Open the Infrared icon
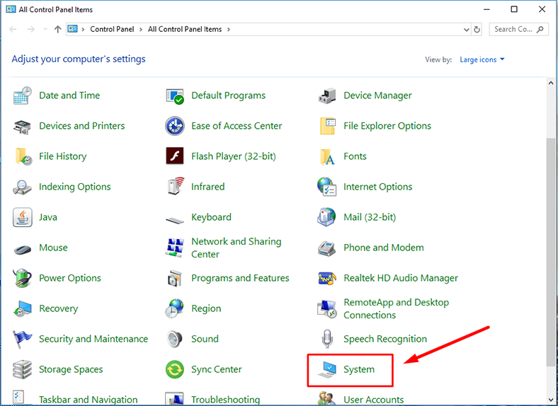This screenshot has width=558, height=406. coord(176,186)
